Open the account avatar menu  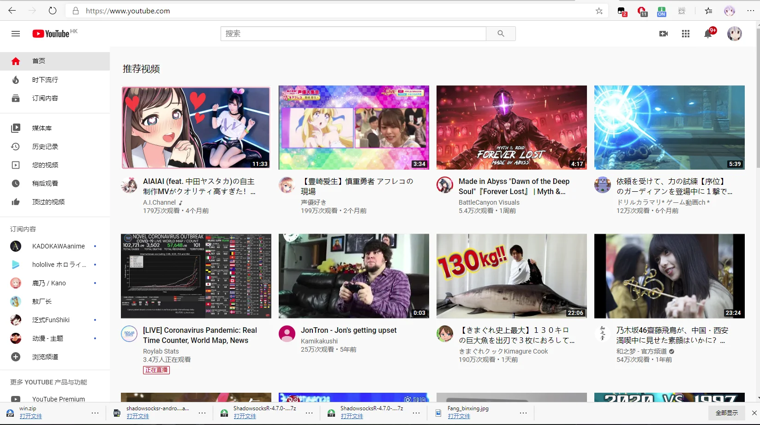tap(734, 34)
